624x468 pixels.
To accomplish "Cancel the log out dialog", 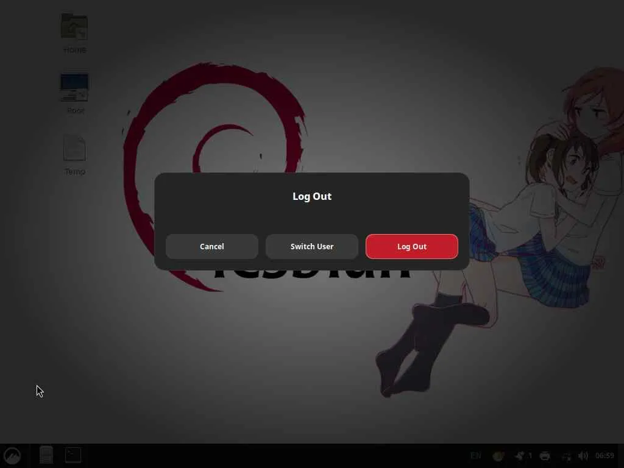I will 211,246.
